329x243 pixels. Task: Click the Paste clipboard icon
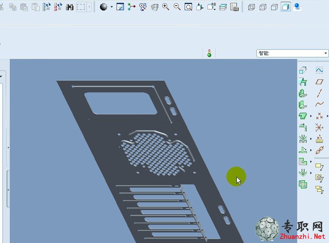(24, 7)
